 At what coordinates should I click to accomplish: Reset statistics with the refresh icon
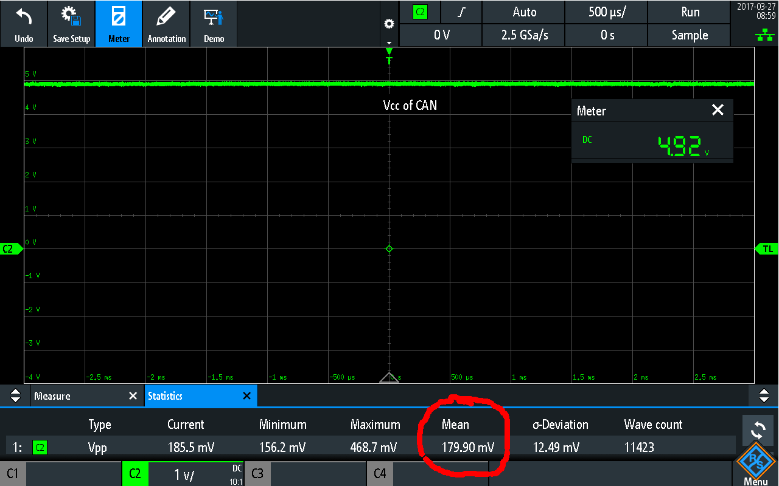click(x=758, y=431)
